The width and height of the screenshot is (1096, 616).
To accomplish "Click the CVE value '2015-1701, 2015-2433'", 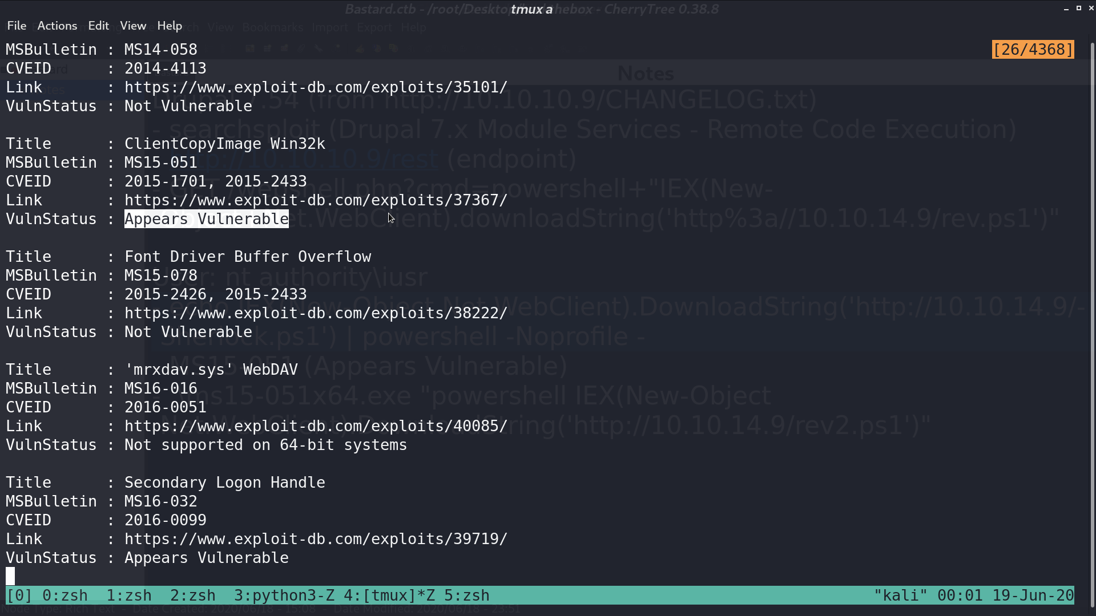I will [x=216, y=181].
